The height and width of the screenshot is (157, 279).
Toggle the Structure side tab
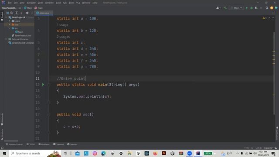[x=2, y=134]
